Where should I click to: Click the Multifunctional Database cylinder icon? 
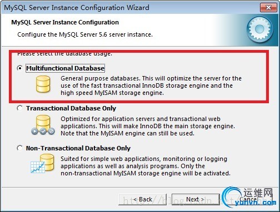click(x=43, y=84)
